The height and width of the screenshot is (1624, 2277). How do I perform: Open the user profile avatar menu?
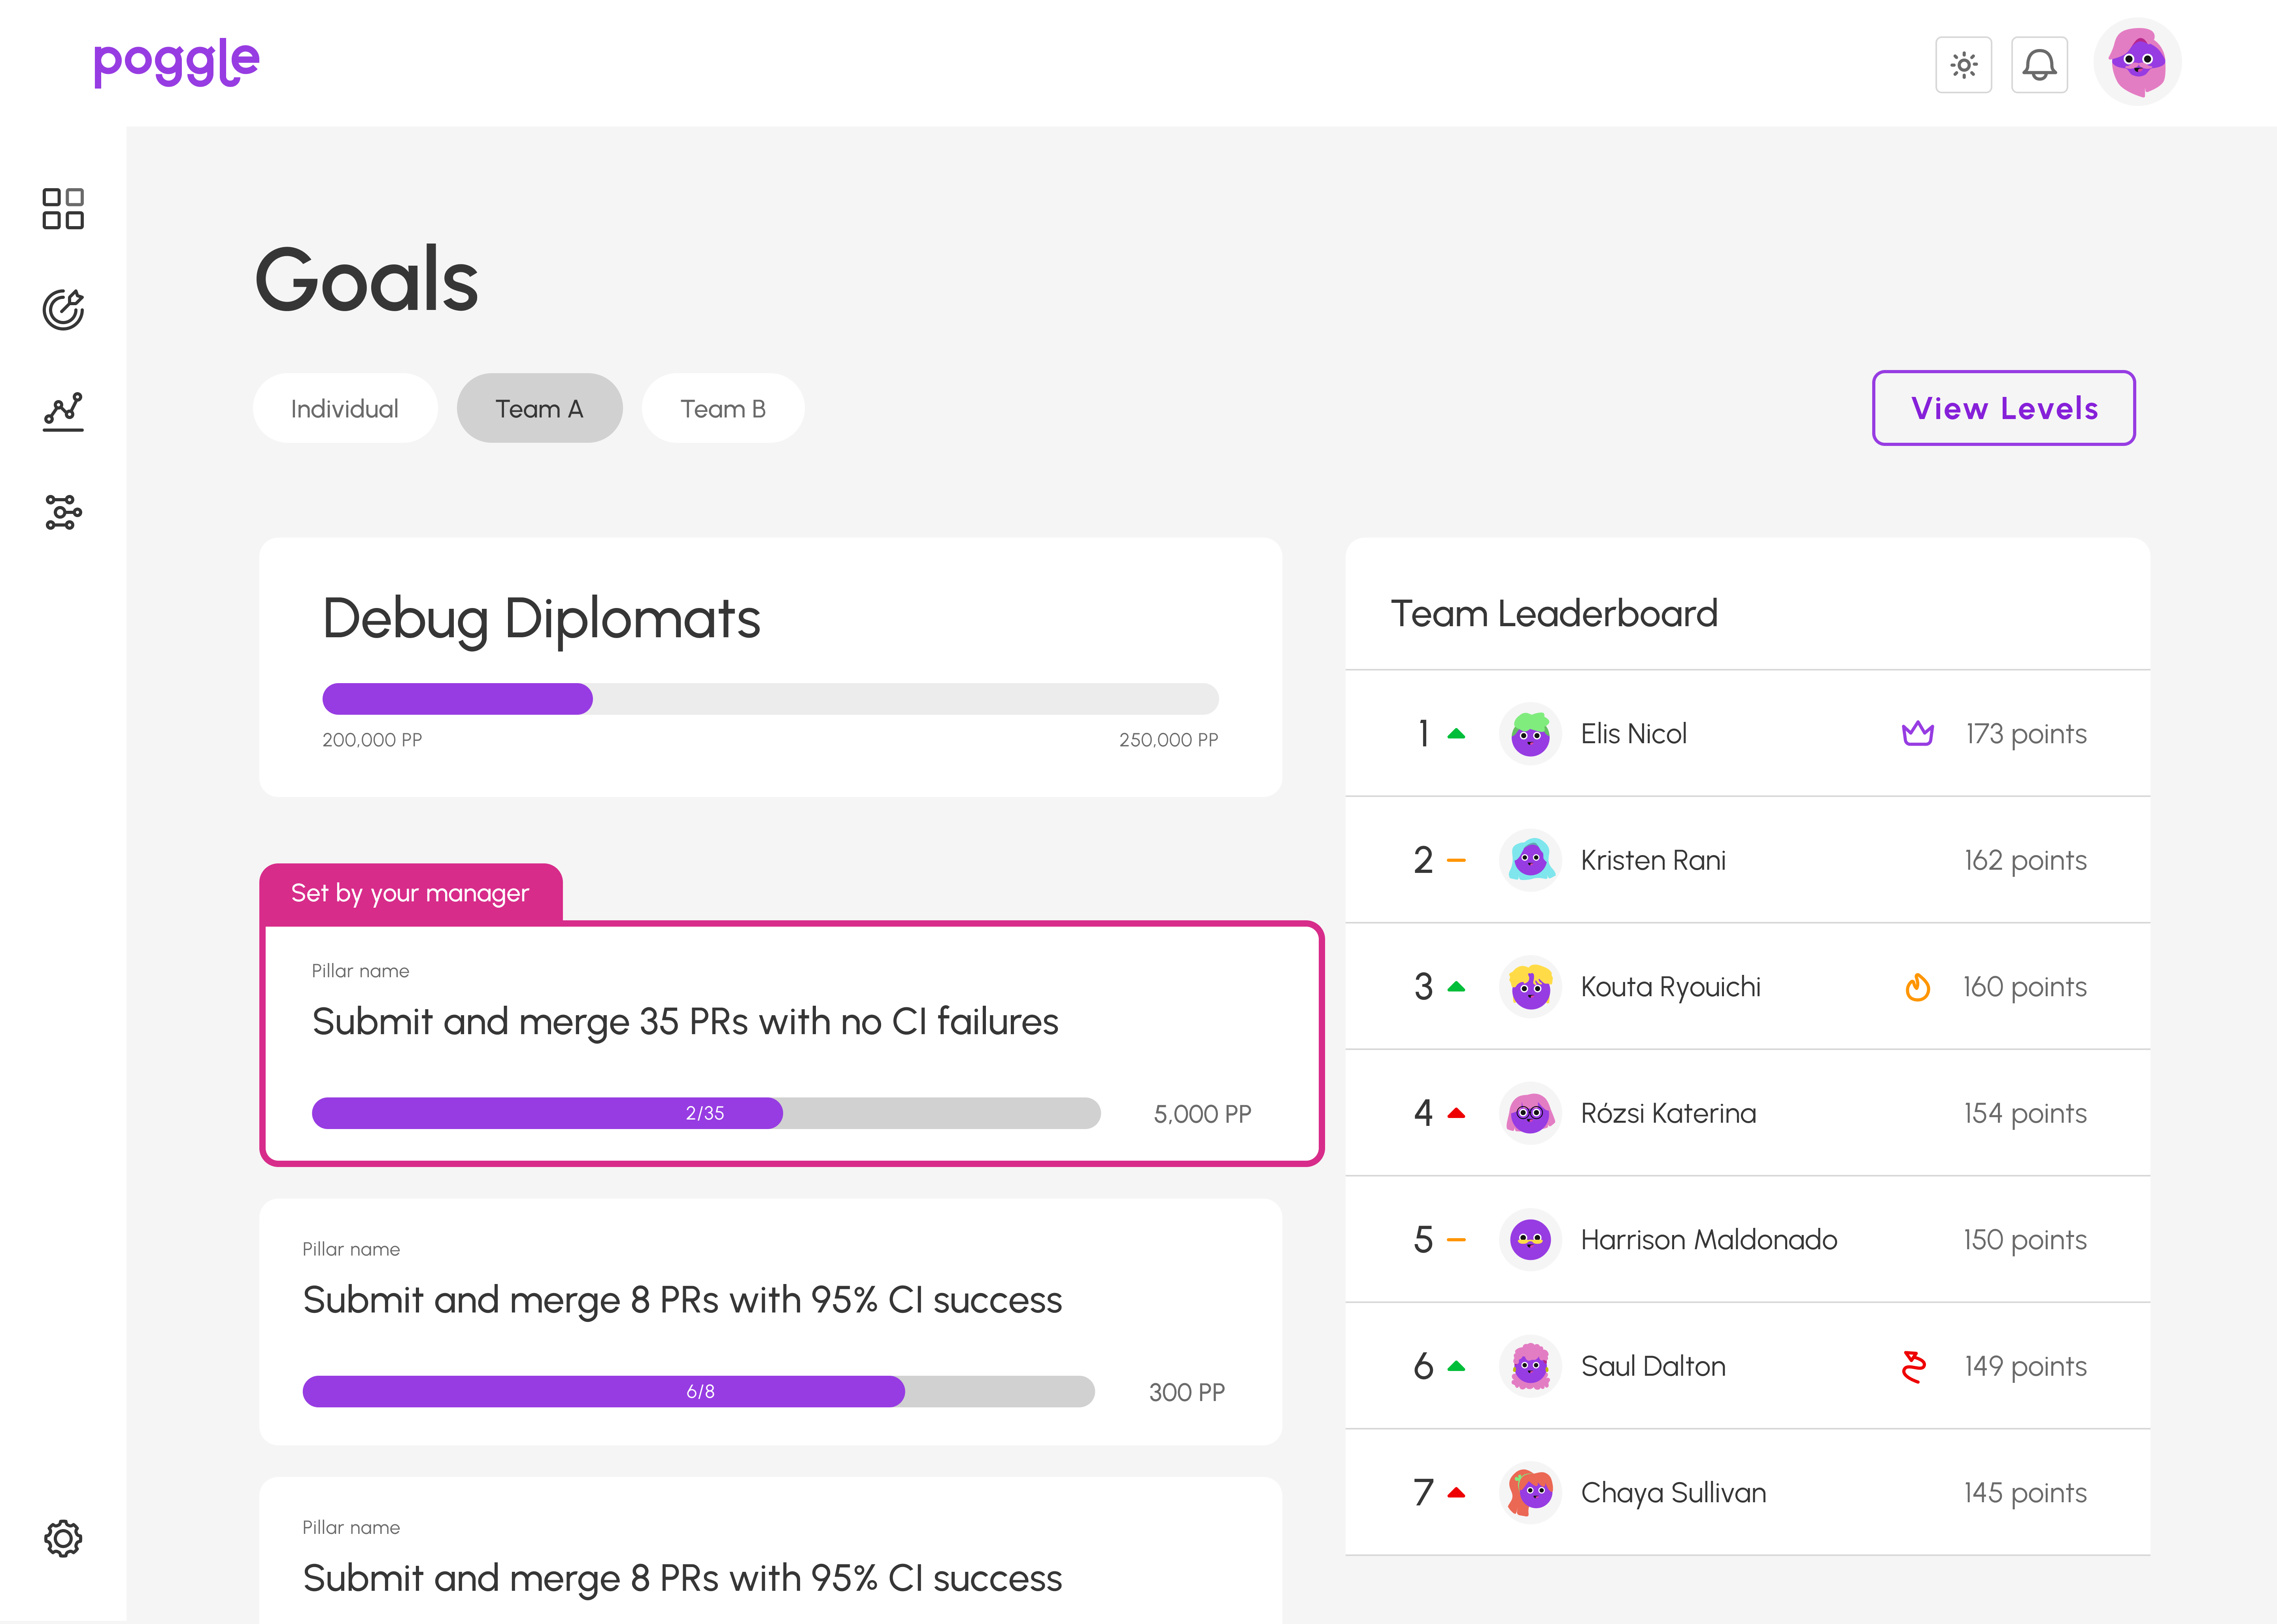[x=2137, y=62]
